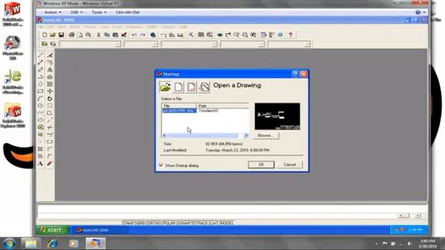Click the drawing preview thumbnail
This screenshot has width=445, height=250.
tap(277, 116)
